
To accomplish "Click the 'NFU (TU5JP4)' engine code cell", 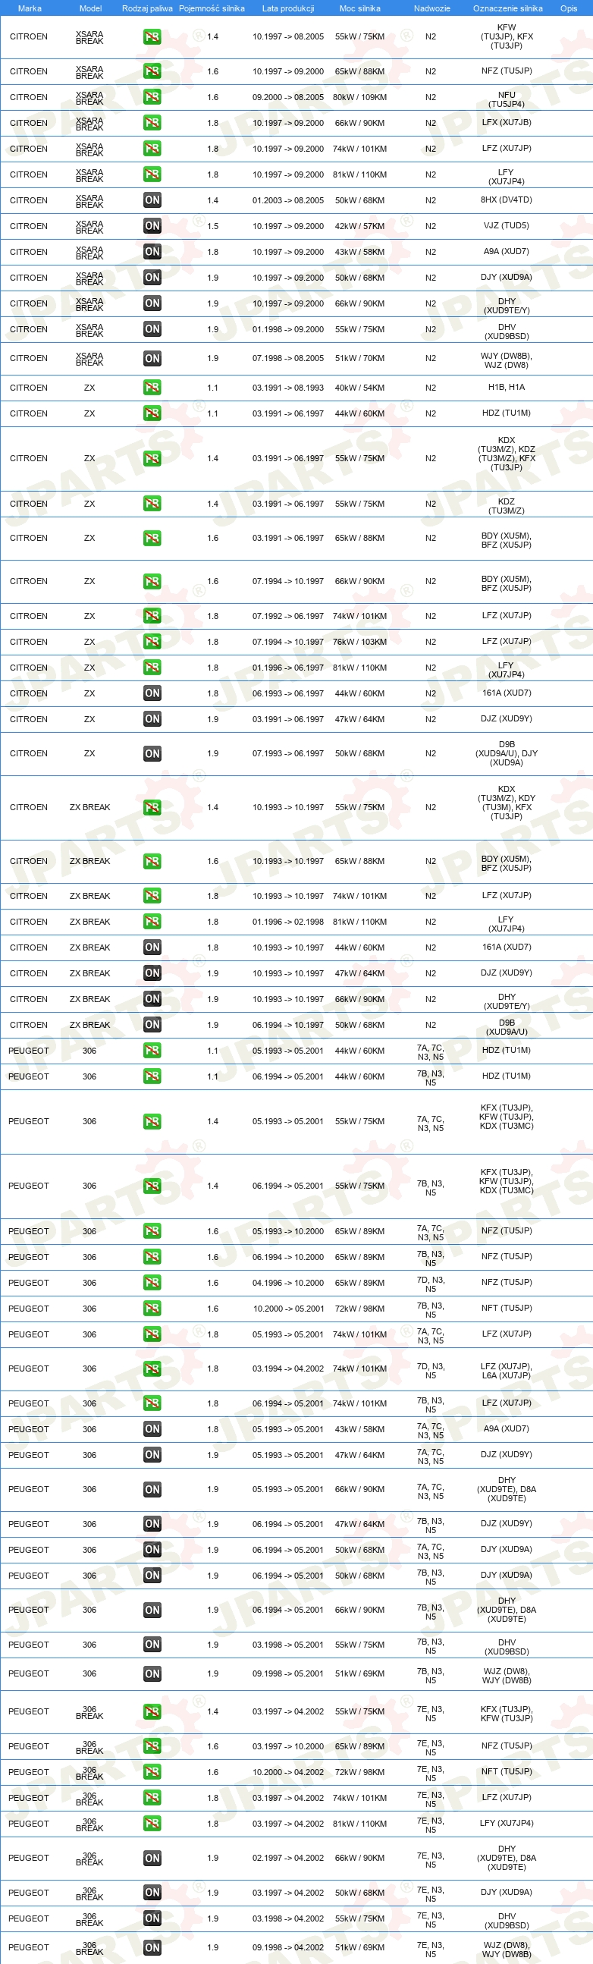I will [507, 100].
